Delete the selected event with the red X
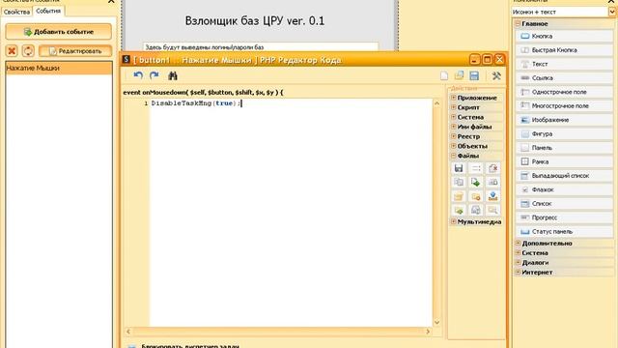Viewport: 618px width, 348px height. pyautogui.click(x=13, y=51)
